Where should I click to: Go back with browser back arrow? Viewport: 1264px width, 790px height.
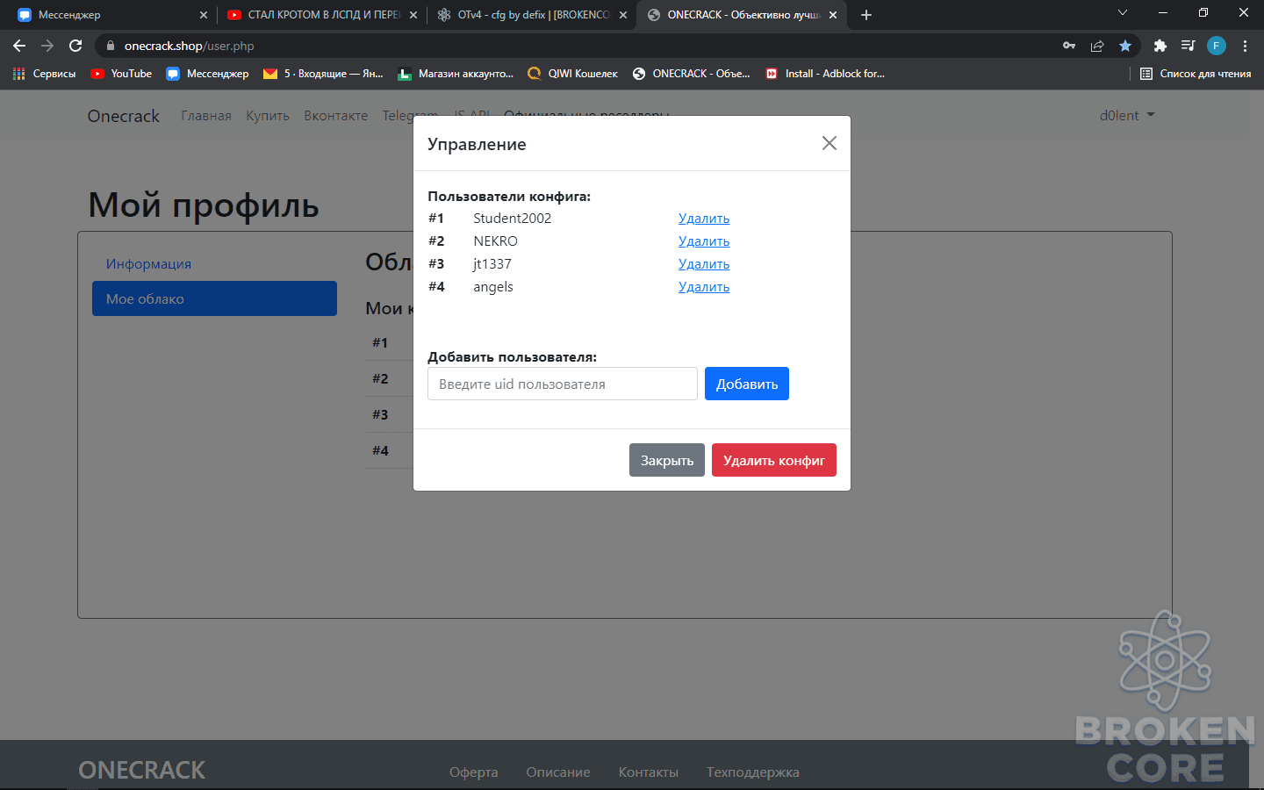click(x=19, y=46)
